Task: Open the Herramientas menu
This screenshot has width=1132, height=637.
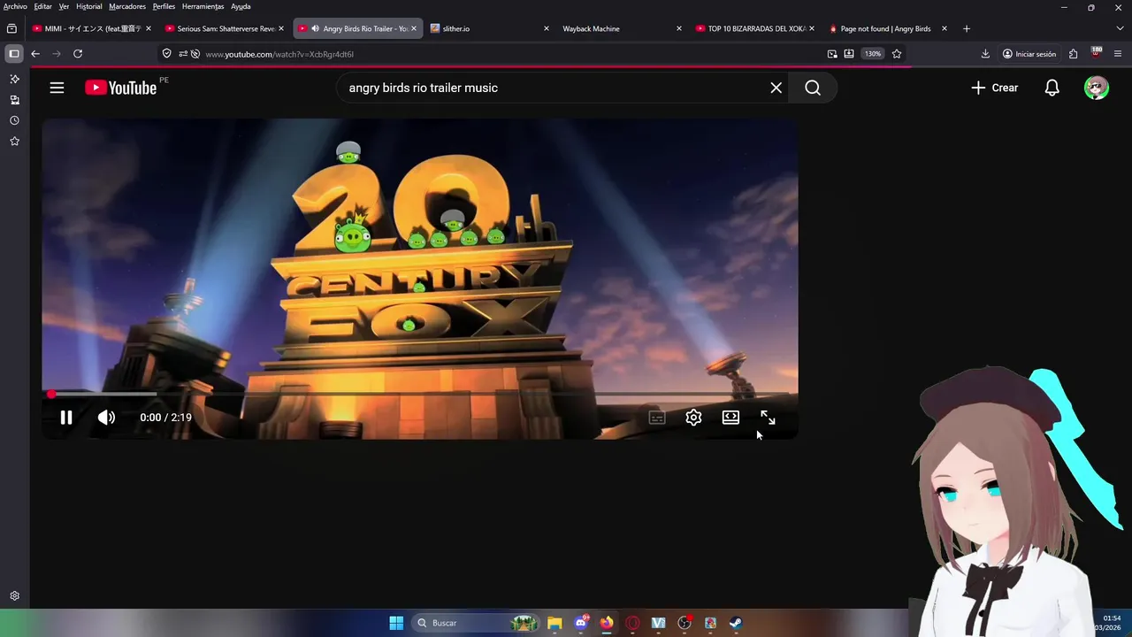Action: (x=203, y=6)
